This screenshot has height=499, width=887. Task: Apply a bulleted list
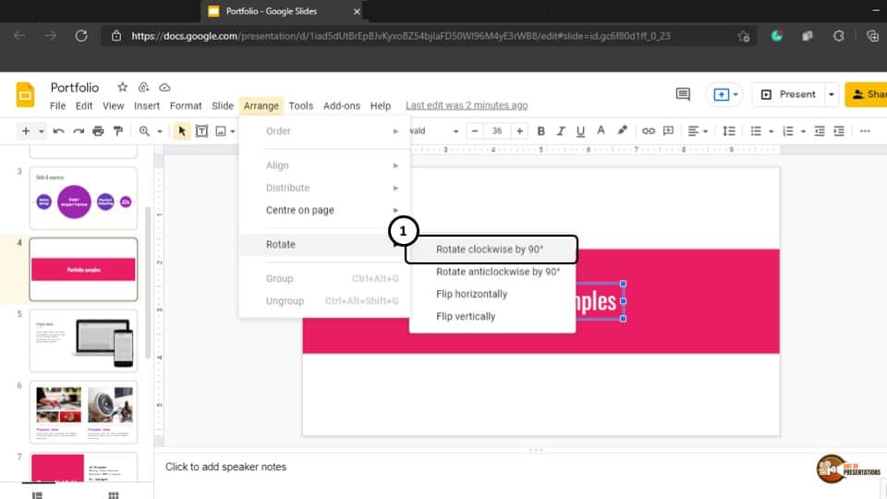(756, 131)
